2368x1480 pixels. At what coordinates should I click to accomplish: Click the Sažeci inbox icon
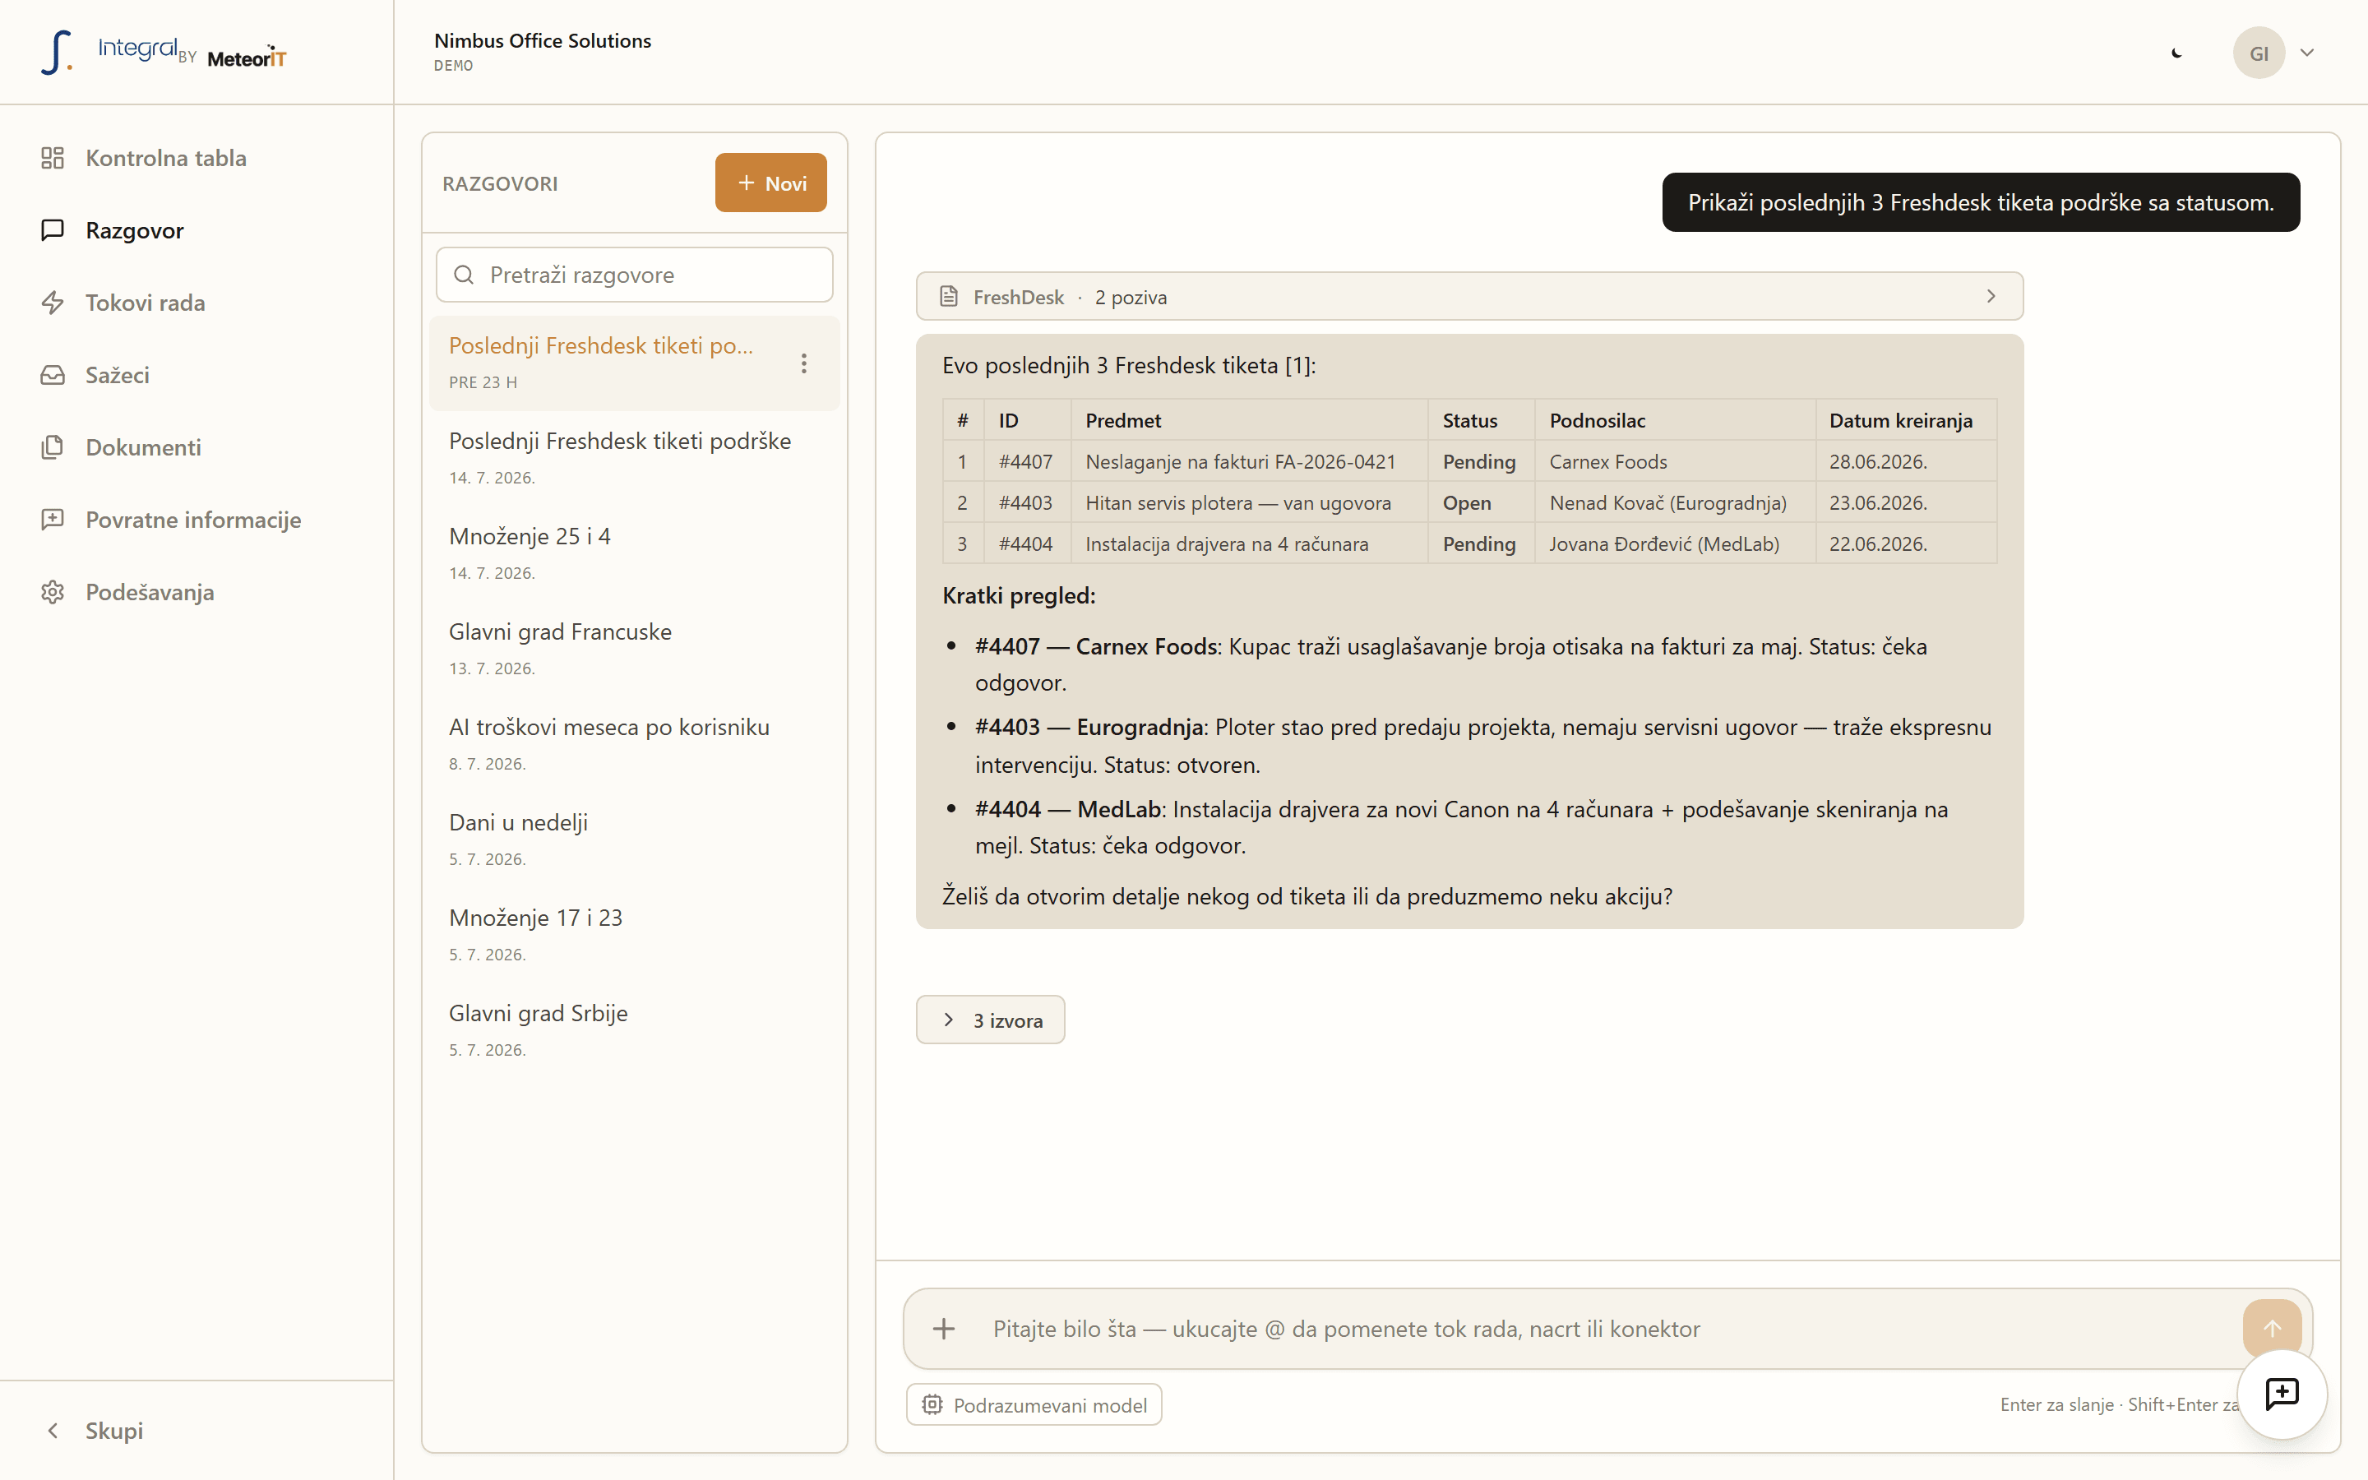tap(53, 375)
